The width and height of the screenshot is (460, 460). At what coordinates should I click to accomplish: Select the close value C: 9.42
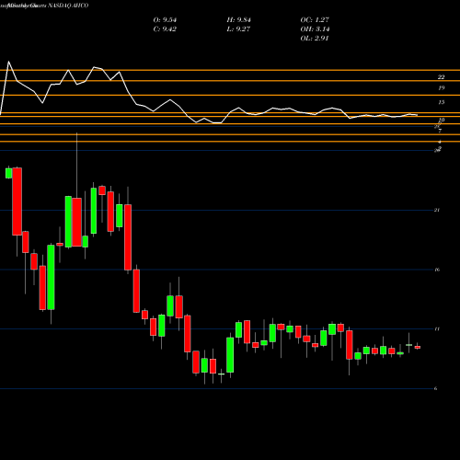tap(165, 29)
